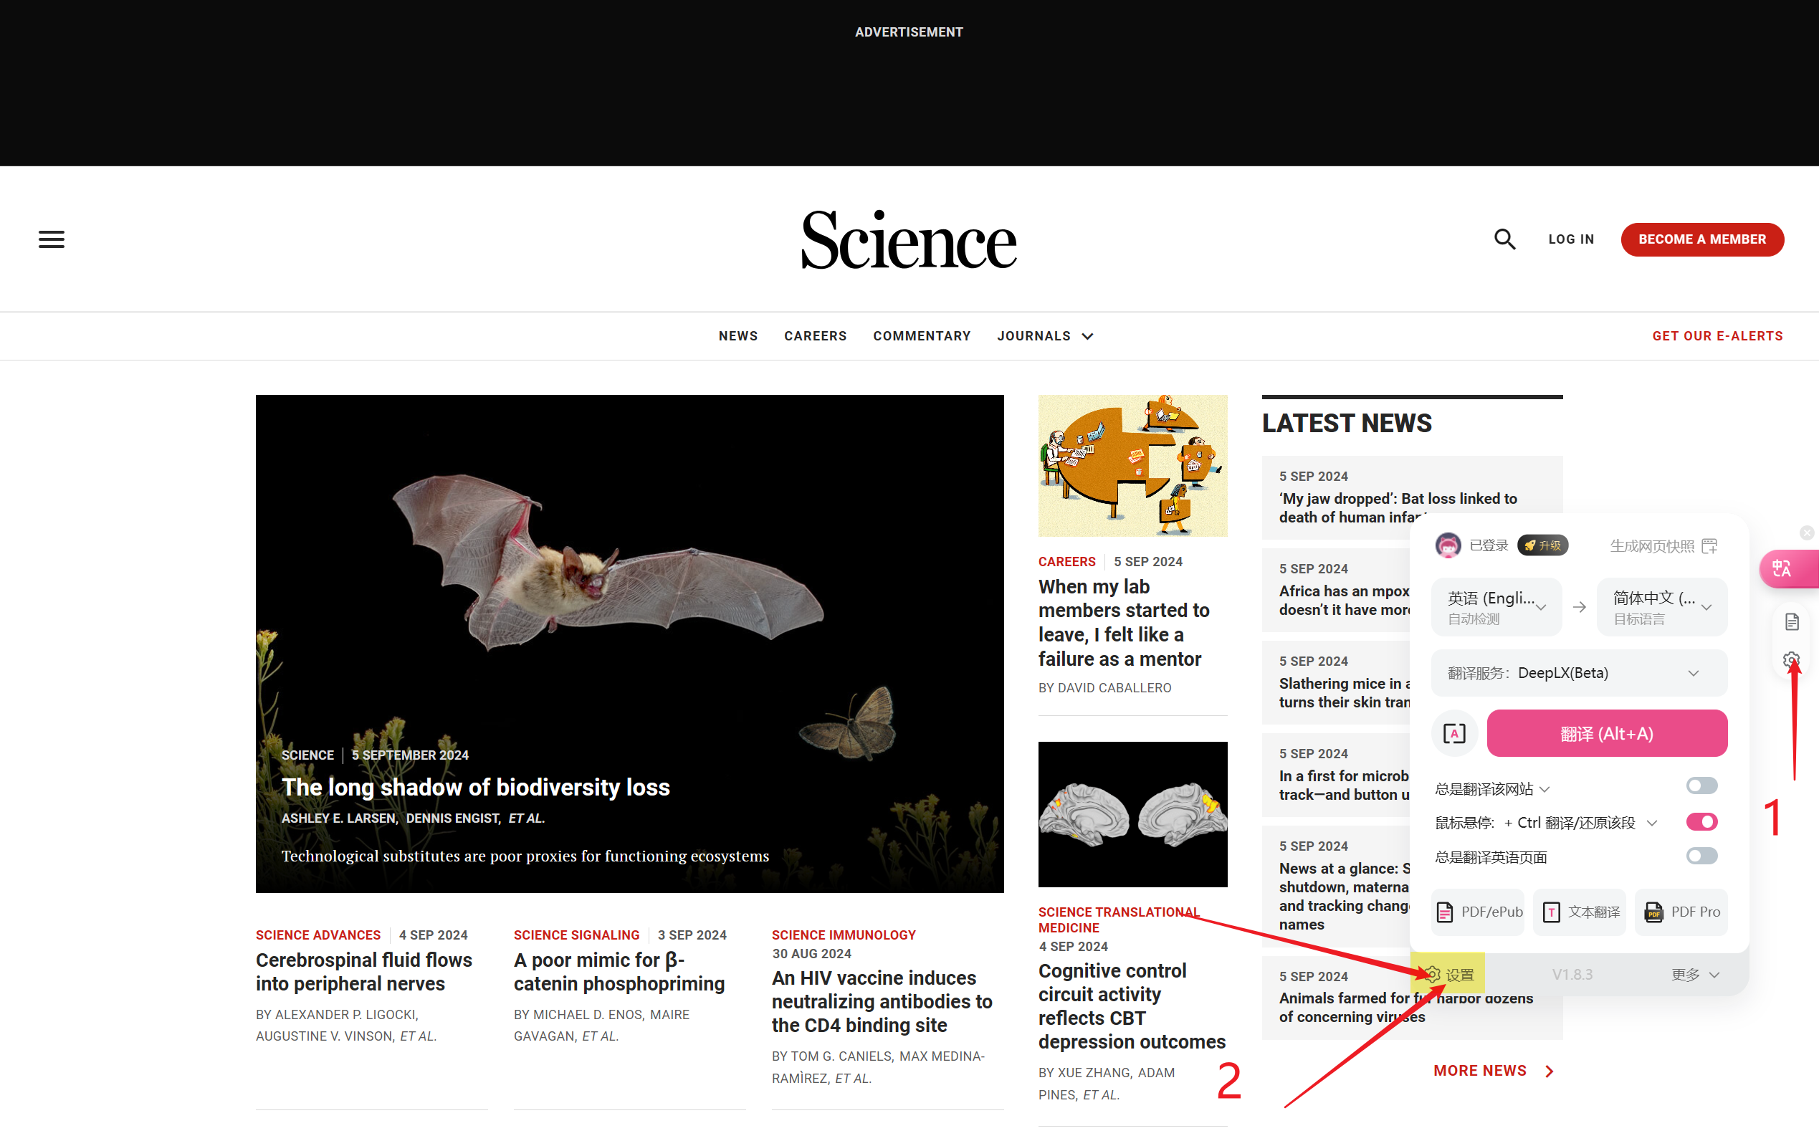Click LOG IN
This screenshot has height=1146, width=1819.
tap(1570, 239)
